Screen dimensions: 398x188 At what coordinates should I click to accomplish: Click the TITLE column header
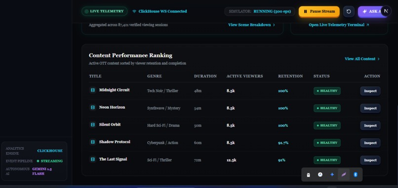pyautogui.click(x=95, y=76)
